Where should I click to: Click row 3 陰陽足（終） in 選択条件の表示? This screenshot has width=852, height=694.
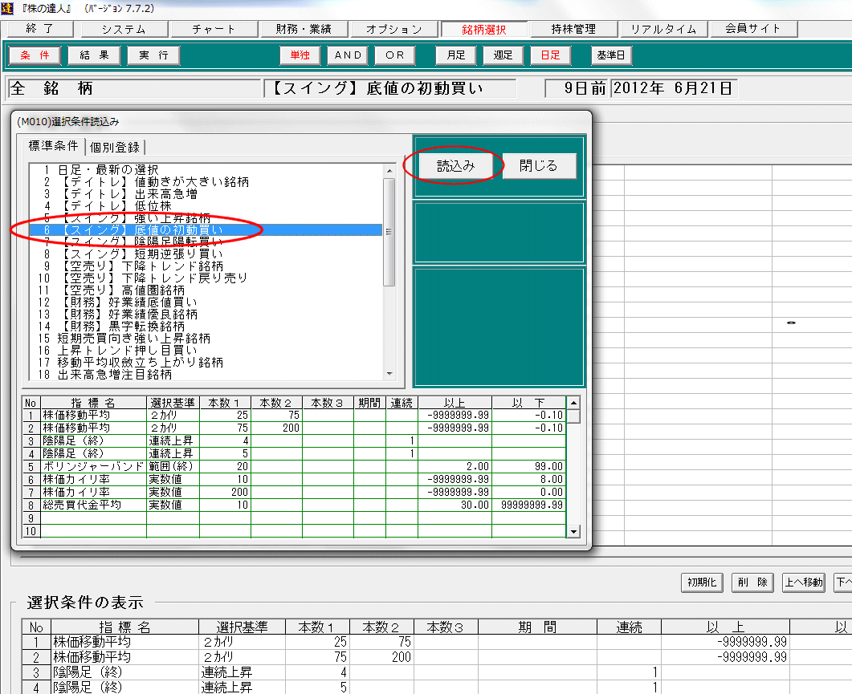click(x=436, y=672)
